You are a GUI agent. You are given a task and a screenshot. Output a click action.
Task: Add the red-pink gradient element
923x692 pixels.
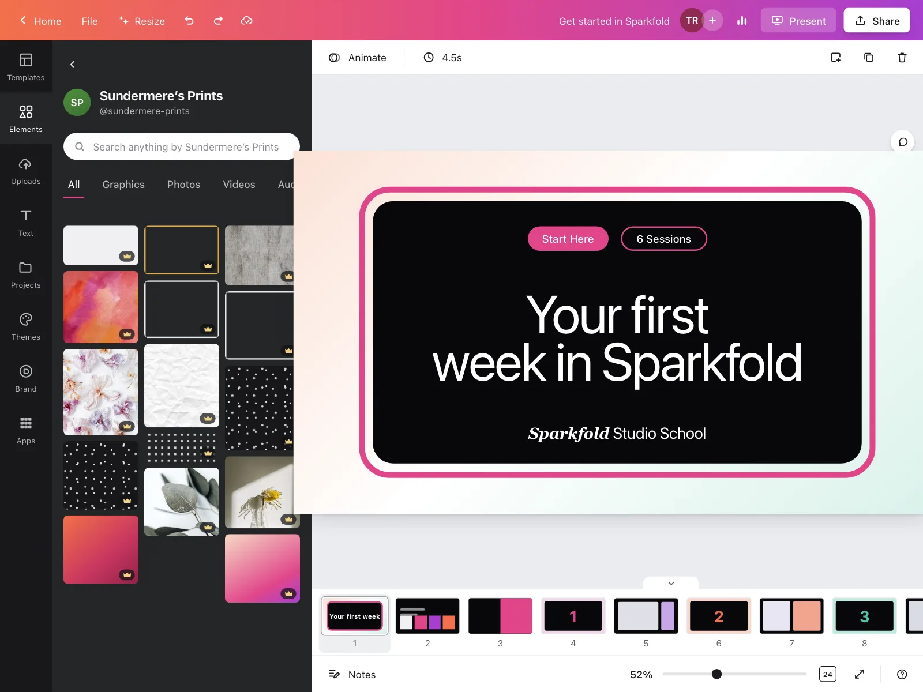(101, 550)
